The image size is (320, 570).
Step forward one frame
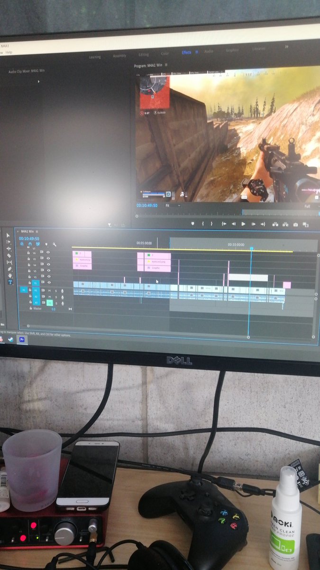pos(254,224)
